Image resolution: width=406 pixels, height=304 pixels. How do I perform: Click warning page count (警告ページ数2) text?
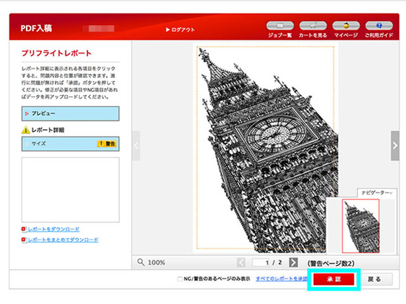(331, 263)
